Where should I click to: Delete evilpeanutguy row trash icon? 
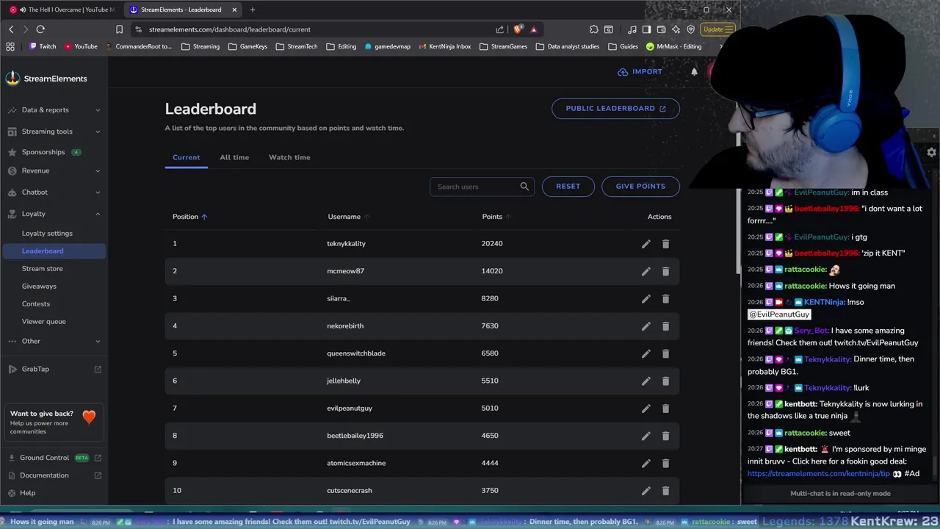tap(665, 409)
